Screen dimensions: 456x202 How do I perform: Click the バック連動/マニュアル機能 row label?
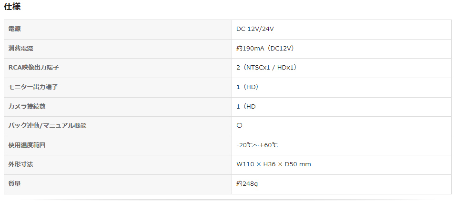(x=48, y=126)
